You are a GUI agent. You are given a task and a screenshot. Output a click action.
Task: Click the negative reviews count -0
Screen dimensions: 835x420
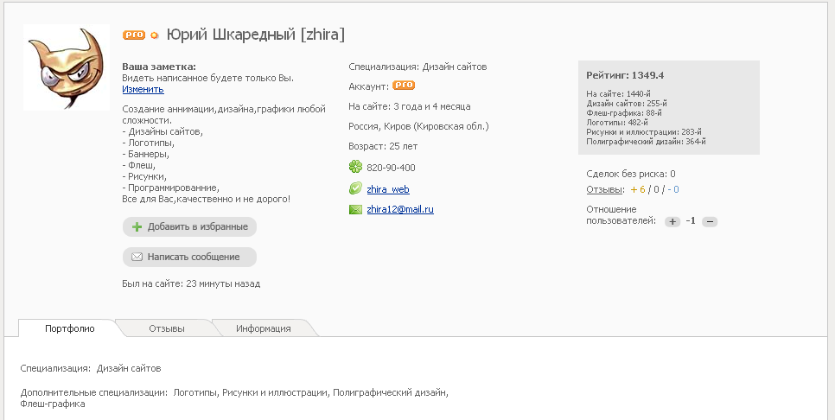tap(674, 189)
